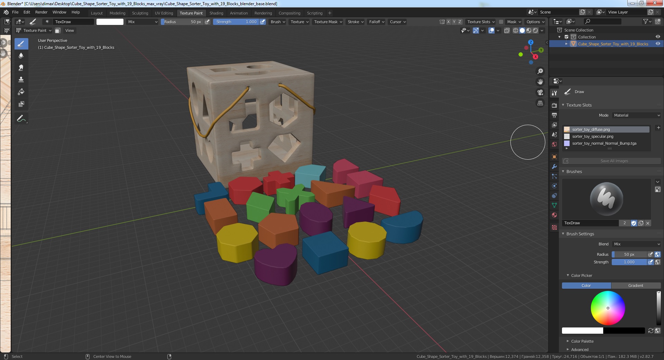This screenshot has width=664, height=360.
Task: Toggle strength pressure sensitivity in header
Action: point(262,22)
